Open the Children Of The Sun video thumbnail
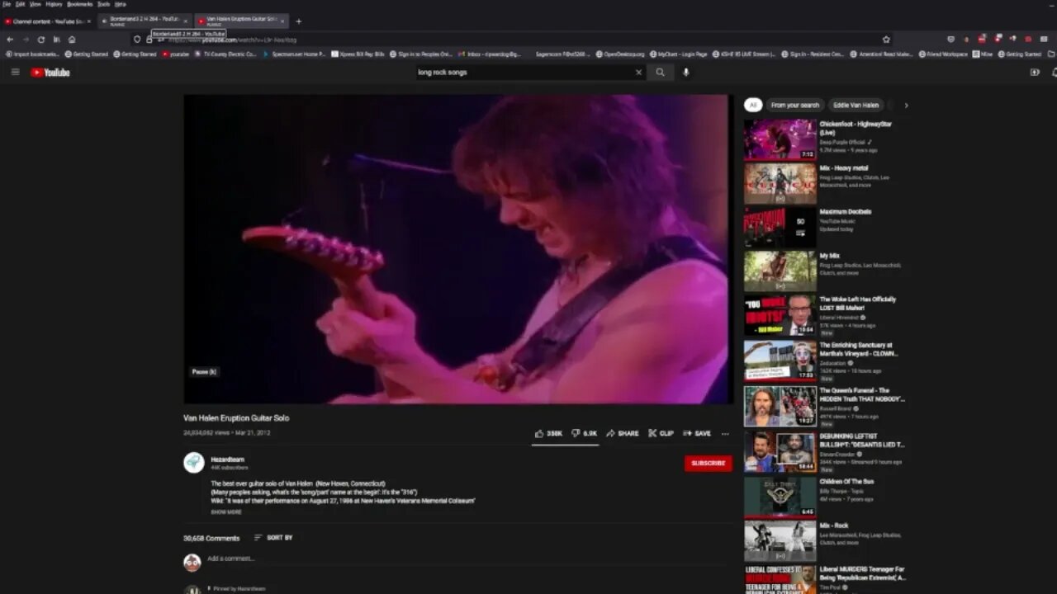The image size is (1057, 594). click(x=780, y=497)
